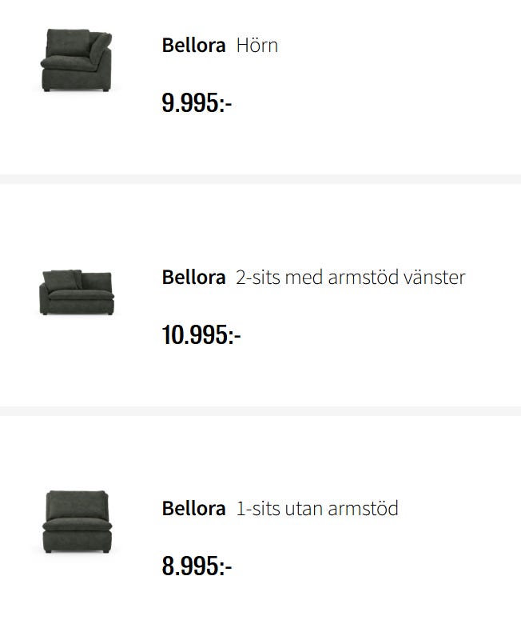The image size is (521, 620).
Task: Select the '2-sits' text in the title
Action: (x=258, y=277)
